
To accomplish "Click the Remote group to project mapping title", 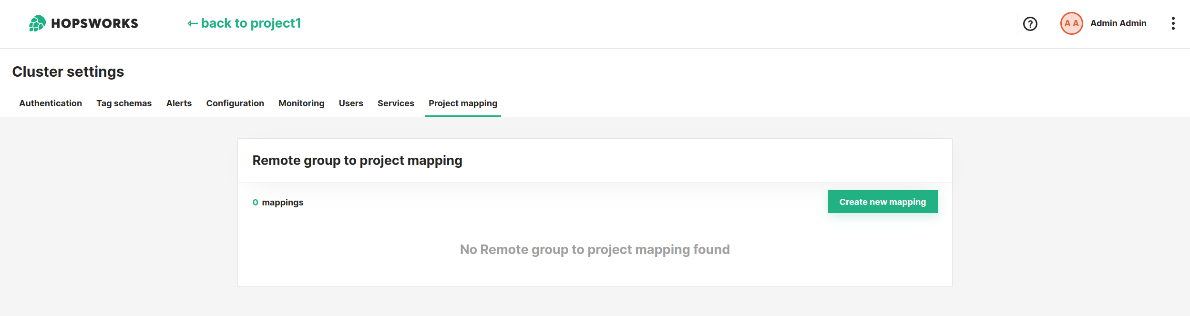I will [x=357, y=161].
